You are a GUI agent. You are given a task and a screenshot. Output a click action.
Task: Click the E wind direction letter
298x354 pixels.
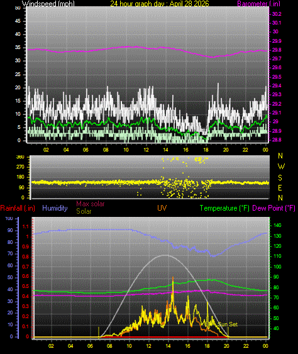pos(280,187)
